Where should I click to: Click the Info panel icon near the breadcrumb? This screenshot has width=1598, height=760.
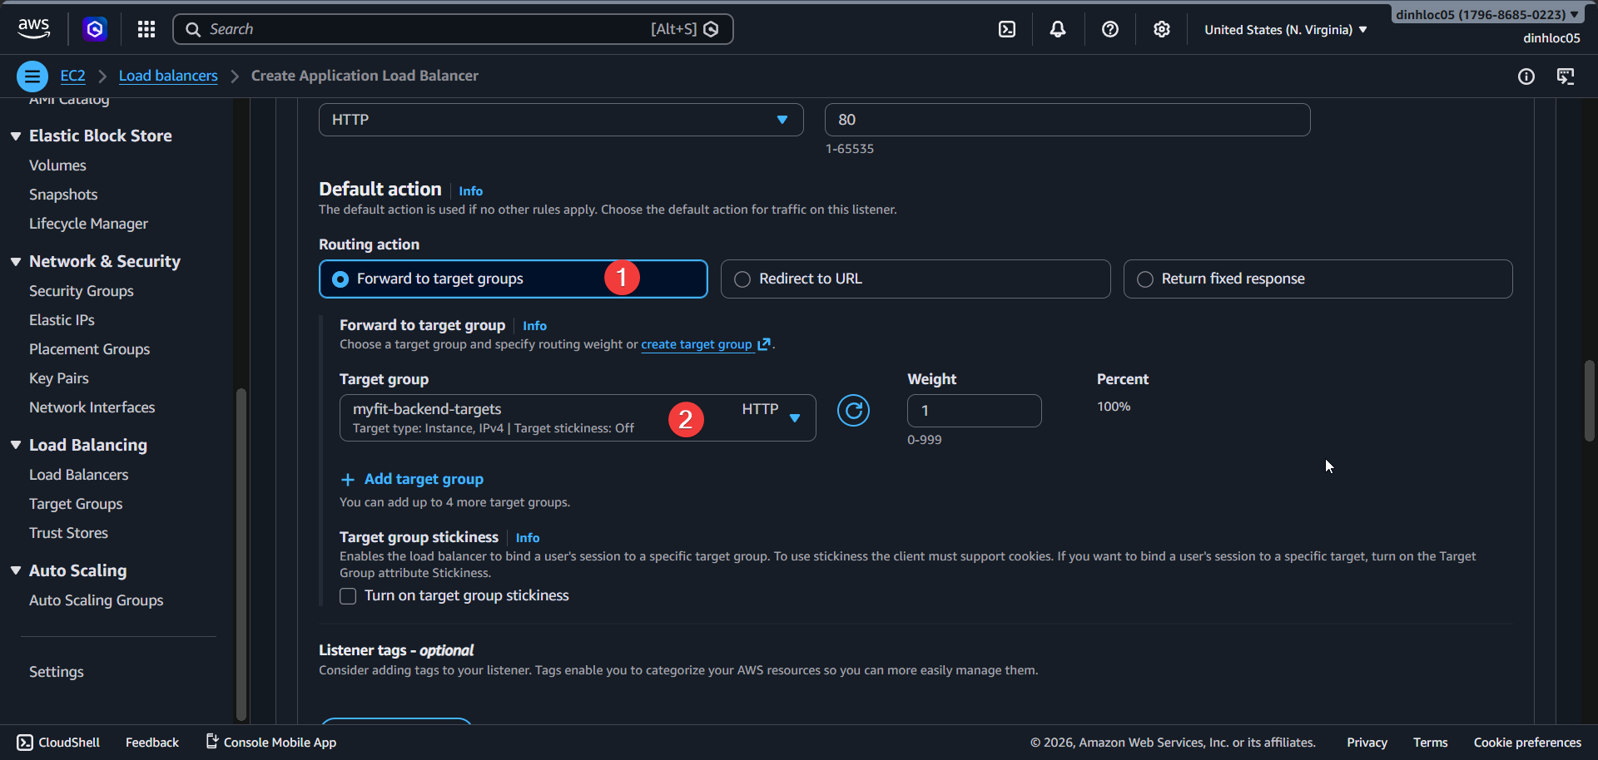tap(1526, 76)
